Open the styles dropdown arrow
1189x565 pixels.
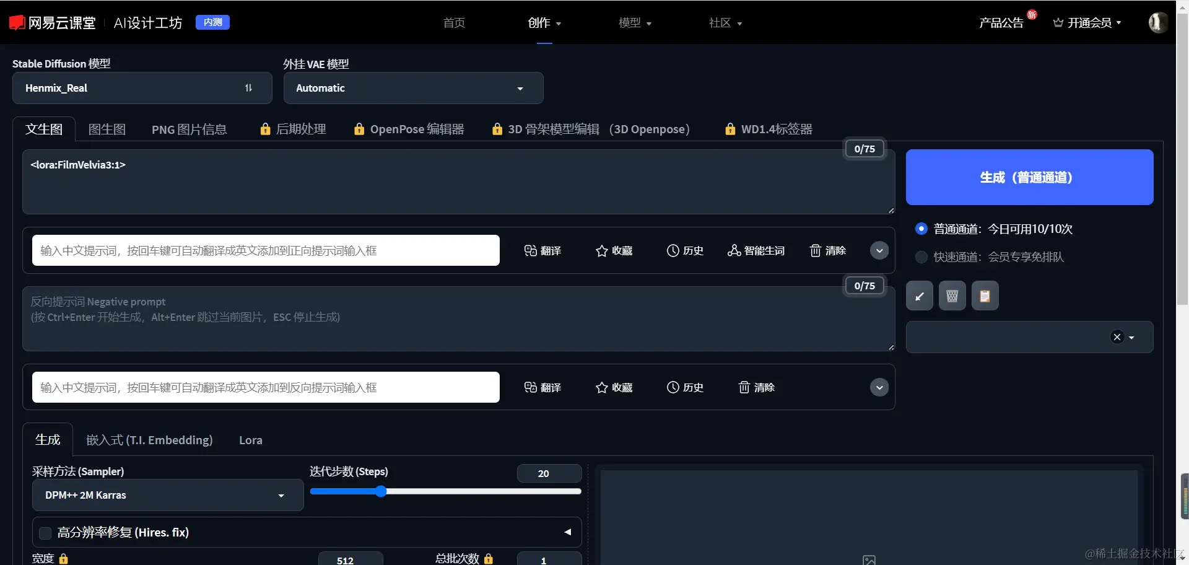point(1131,338)
